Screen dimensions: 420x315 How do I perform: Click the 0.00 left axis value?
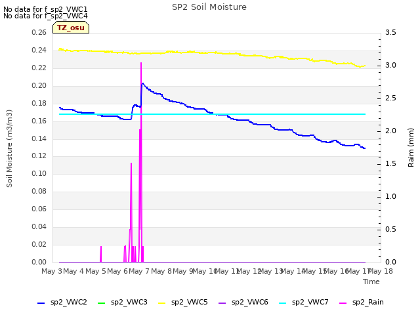[x=39, y=262]
